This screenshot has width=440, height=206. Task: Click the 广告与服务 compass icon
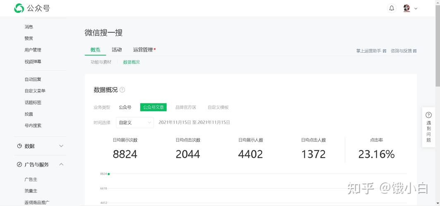click(x=19, y=164)
